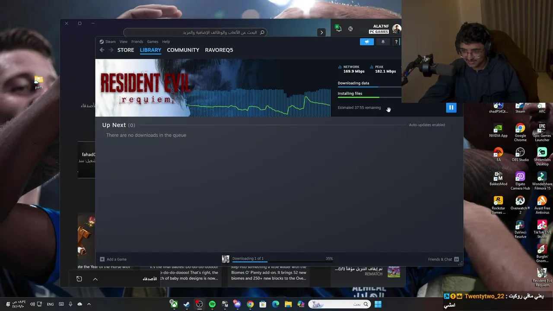Open Xbox app from the taskbar
The image size is (553, 311).
pyautogui.click(x=174, y=305)
